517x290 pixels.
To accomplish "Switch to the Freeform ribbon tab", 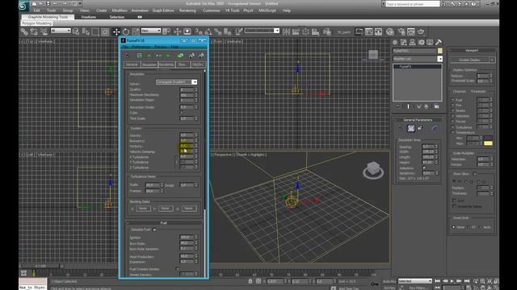I will click(x=89, y=17).
